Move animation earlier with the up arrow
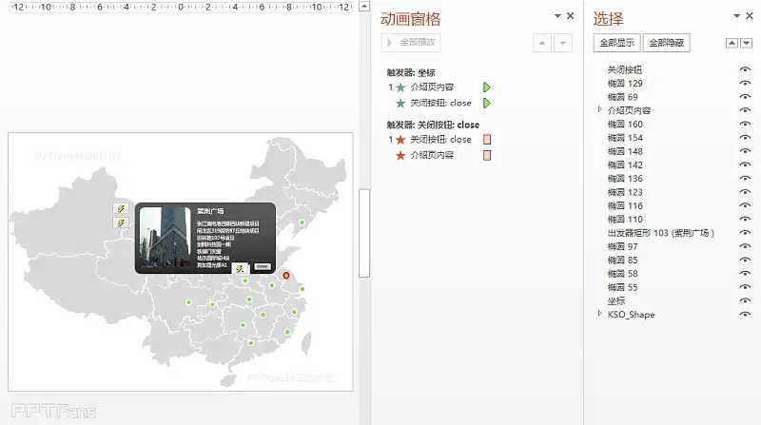The height and width of the screenshot is (425, 761). 542,43
